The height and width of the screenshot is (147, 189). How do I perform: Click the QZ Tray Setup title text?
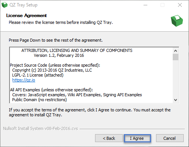coord(23,5)
